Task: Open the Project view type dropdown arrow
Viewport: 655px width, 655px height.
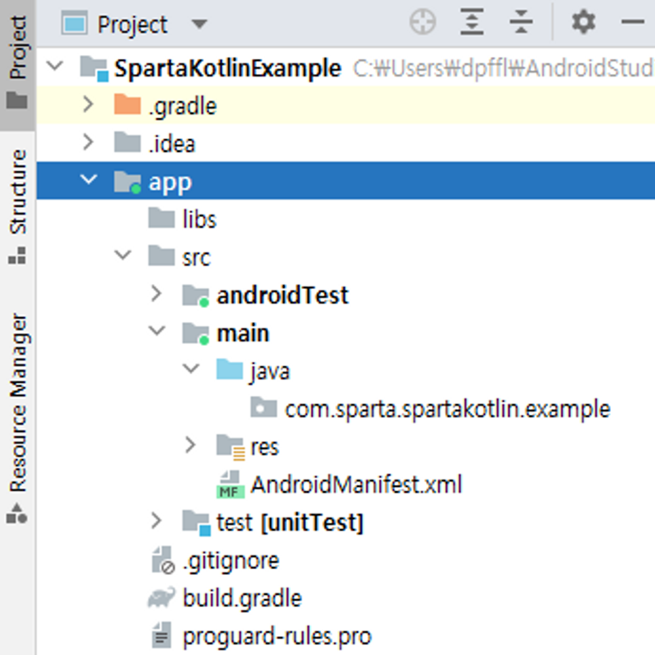Action: click(x=199, y=24)
